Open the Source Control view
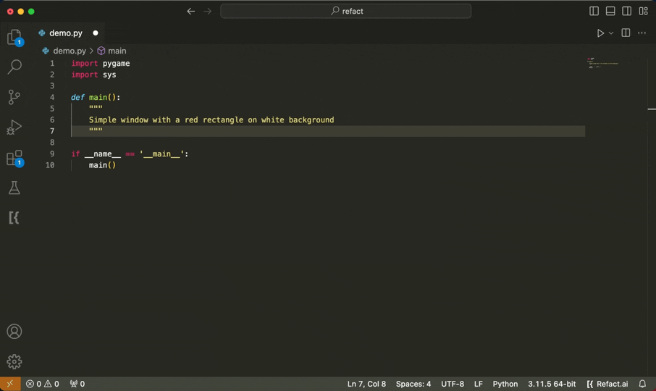This screenshot has height=391, width=656. [14, 97]
